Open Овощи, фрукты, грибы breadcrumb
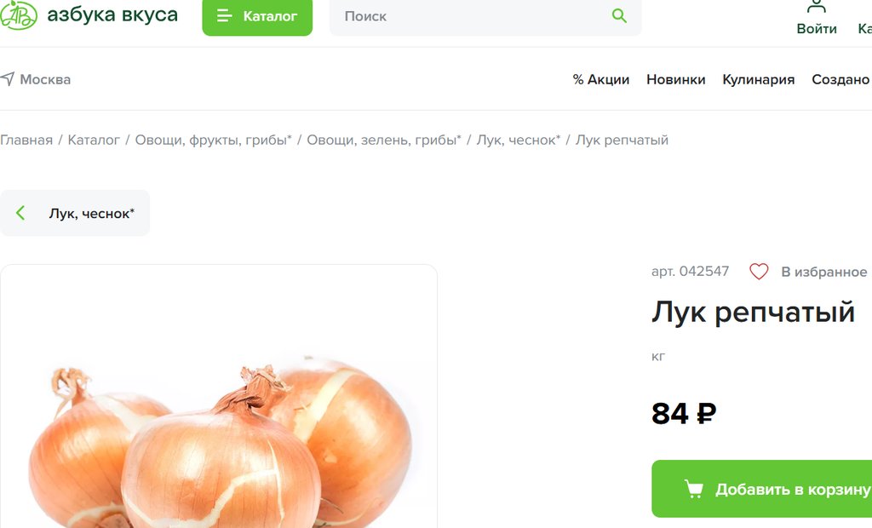The image size is (872, 528). (214, 141)
